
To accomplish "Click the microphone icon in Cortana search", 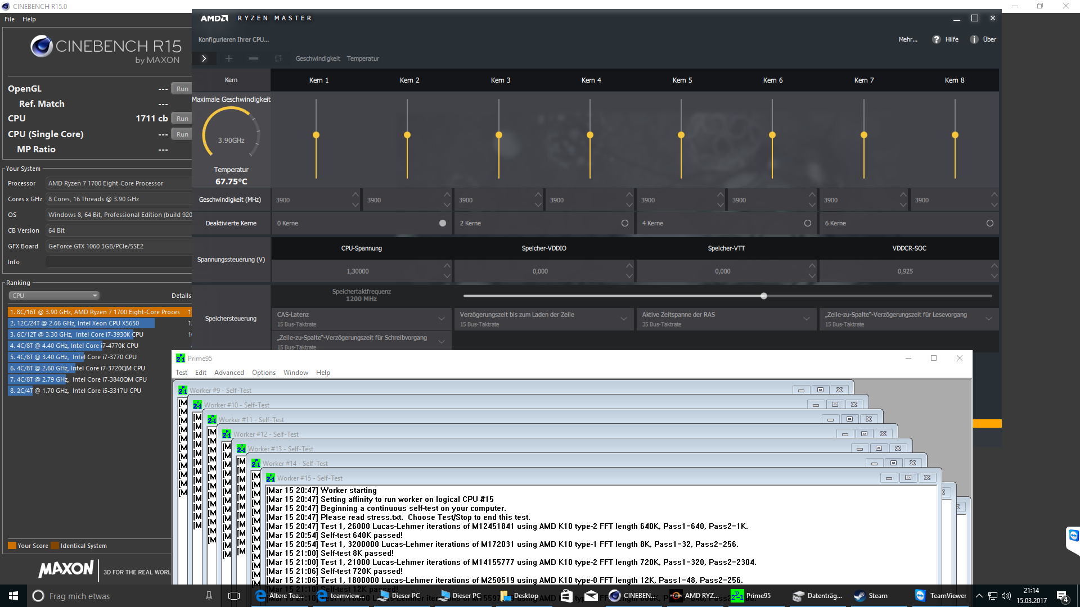I will (x=209, y=596).
